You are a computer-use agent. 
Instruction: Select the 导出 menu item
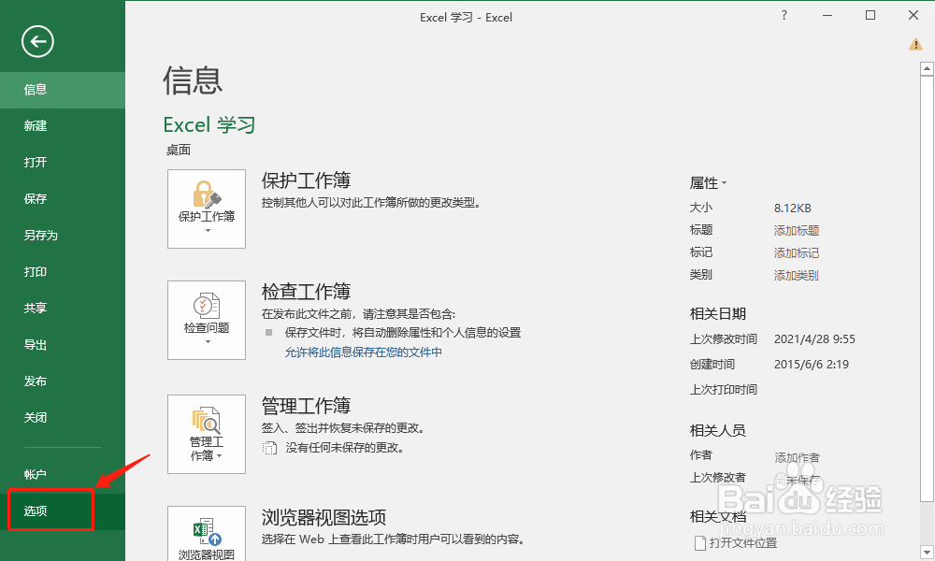tap(63, 345)
